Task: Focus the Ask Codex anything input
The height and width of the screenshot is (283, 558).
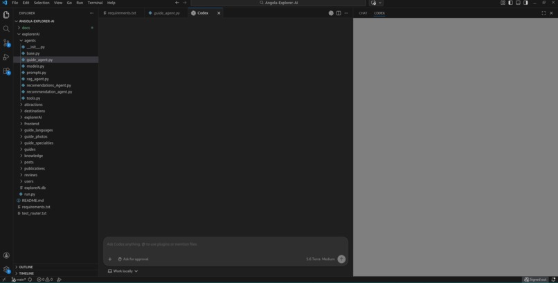Action: [x=225, y=244]
